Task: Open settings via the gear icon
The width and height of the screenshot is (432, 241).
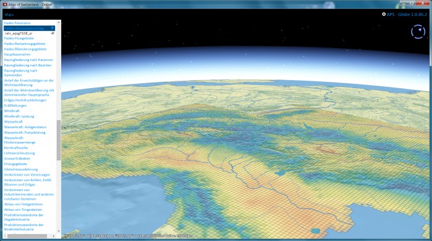Action: 383,14
